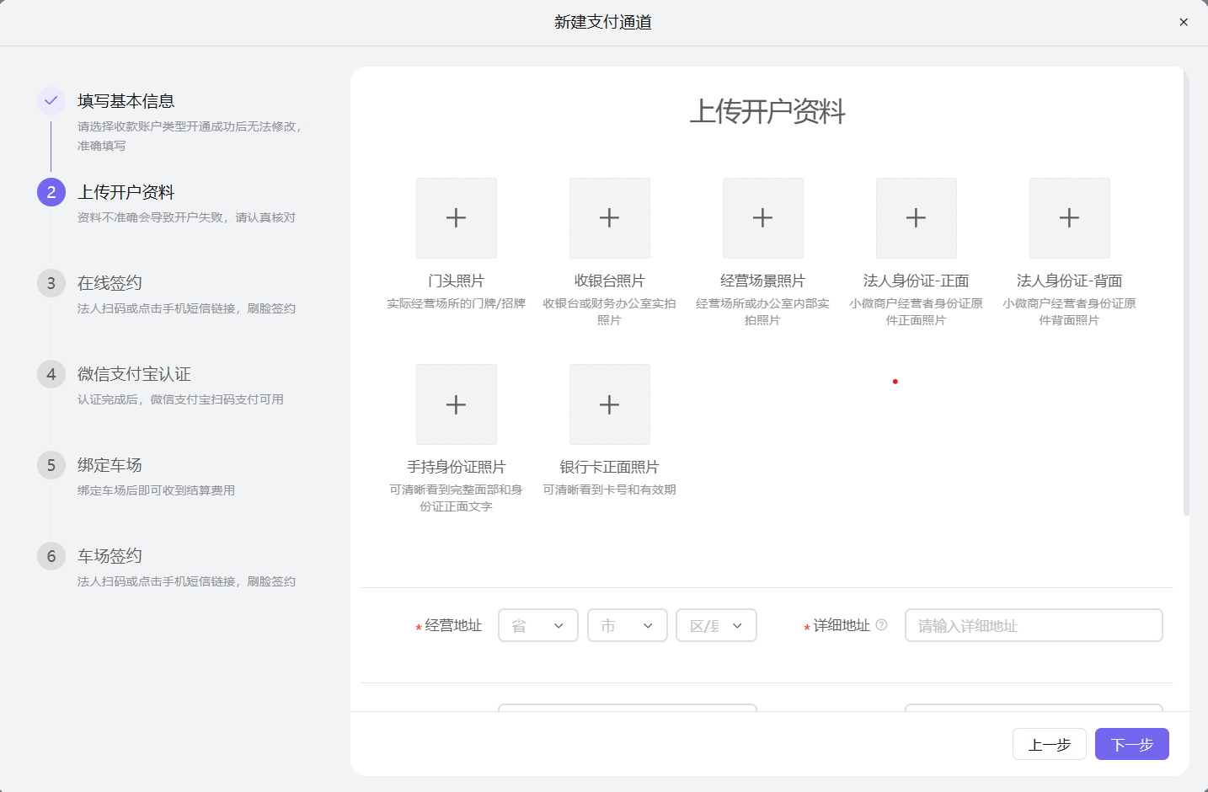Screen dimensions: 1208x792
Task: Upload the 经营场景照片 business scene photo
Action: click(x=762, y=217)
